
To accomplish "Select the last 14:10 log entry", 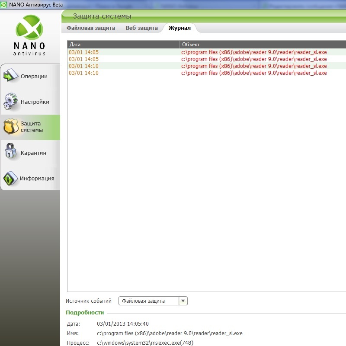I will (84, 73).
